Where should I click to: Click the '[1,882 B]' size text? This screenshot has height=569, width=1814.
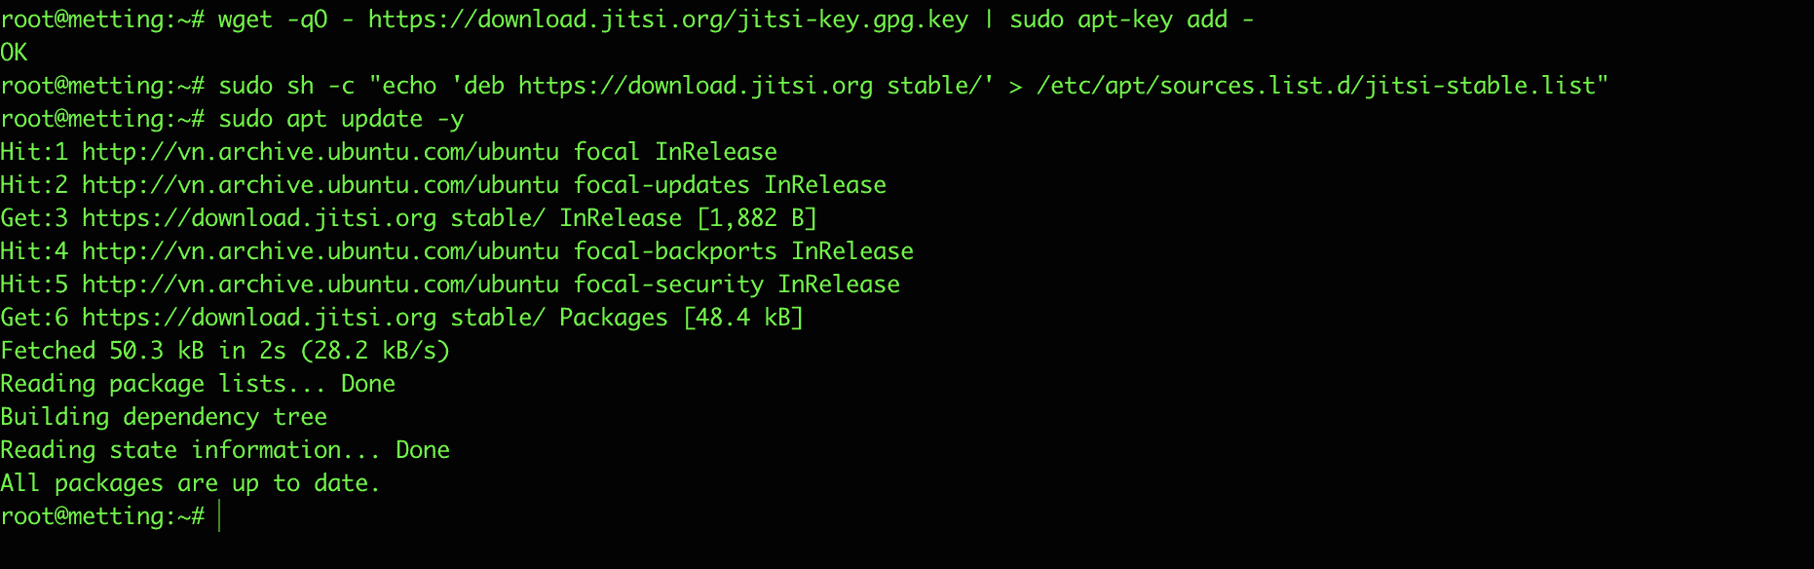coord(757,218)
